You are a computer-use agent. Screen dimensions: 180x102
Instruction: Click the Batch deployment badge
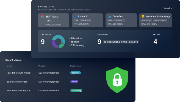click(74, 82)
